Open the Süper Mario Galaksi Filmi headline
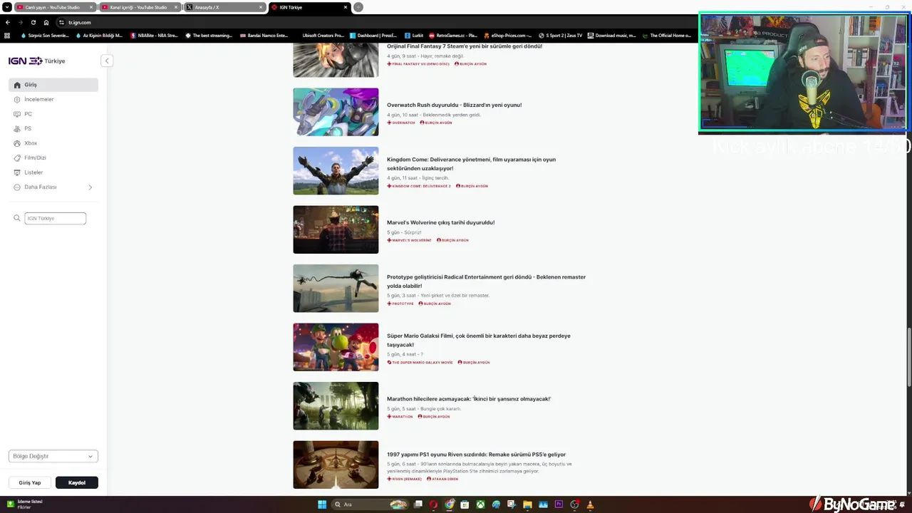Image resolution: width=912 pixels, height=513 pixels. click(x=478, y=340)
